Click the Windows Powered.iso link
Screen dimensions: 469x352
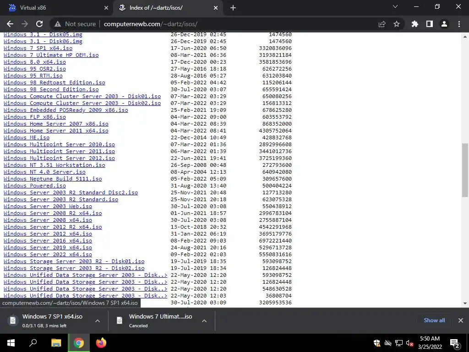click(x=35, y=186)
